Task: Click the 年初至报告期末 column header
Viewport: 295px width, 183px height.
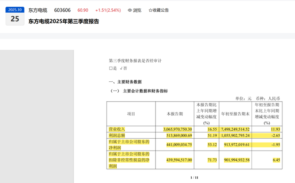Action: pos(235,114)
